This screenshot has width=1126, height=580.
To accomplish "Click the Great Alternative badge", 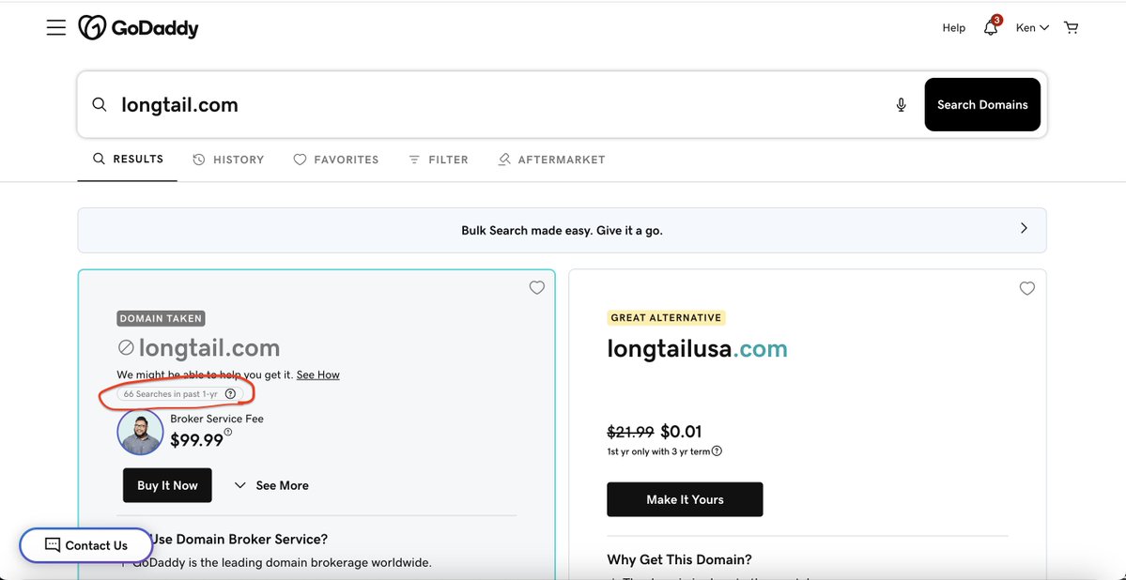I will coord(667,317).
